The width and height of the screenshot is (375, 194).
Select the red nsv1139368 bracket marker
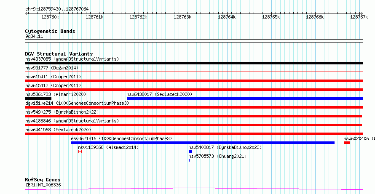click(80, 151)
